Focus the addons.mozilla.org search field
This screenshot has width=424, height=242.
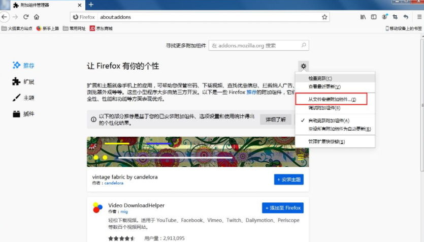259,45
